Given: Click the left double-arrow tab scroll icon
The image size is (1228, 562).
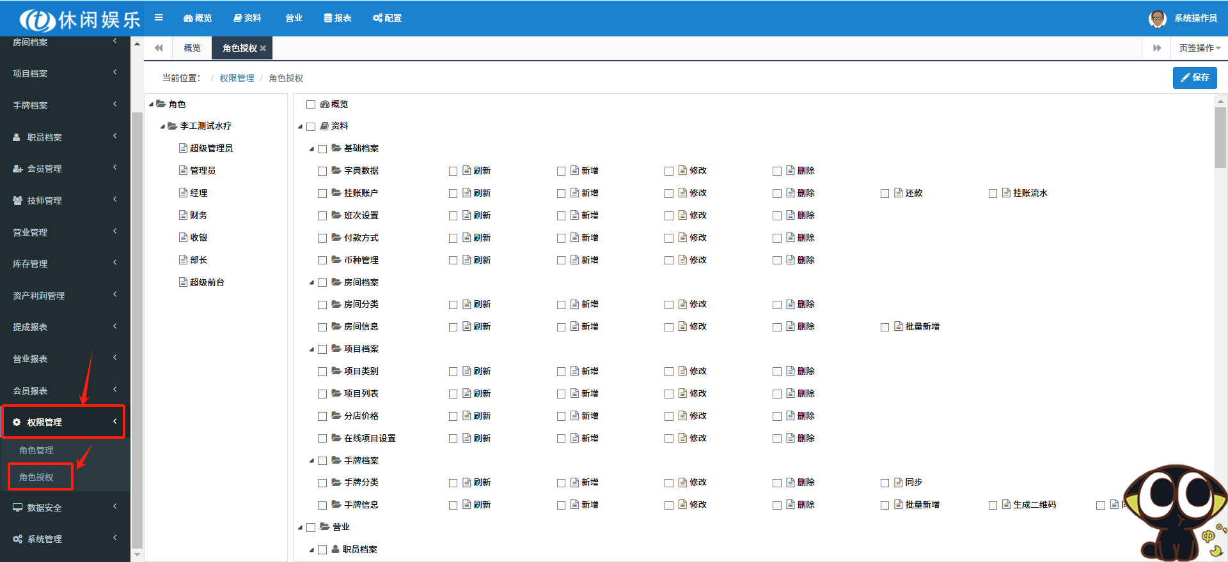Looking at the screenshot, I should click(x=159, y=48).
